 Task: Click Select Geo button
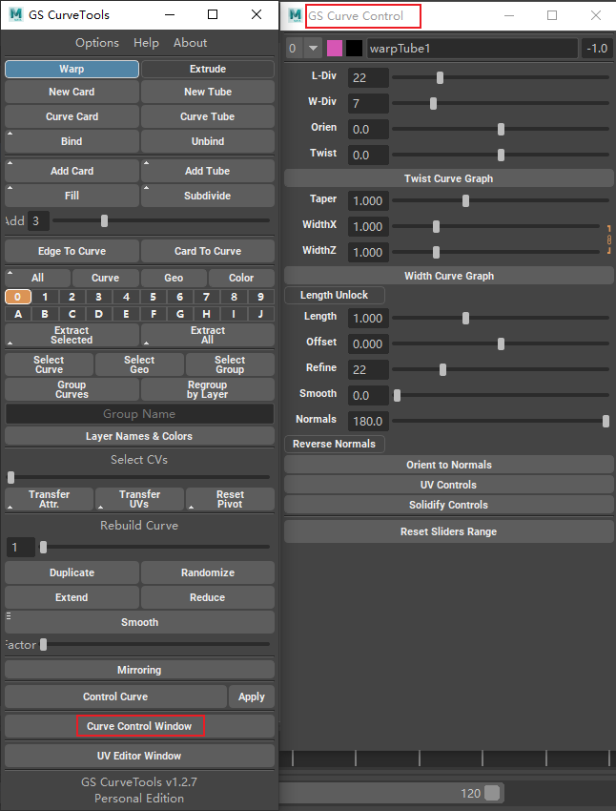[x=139, y=364]
